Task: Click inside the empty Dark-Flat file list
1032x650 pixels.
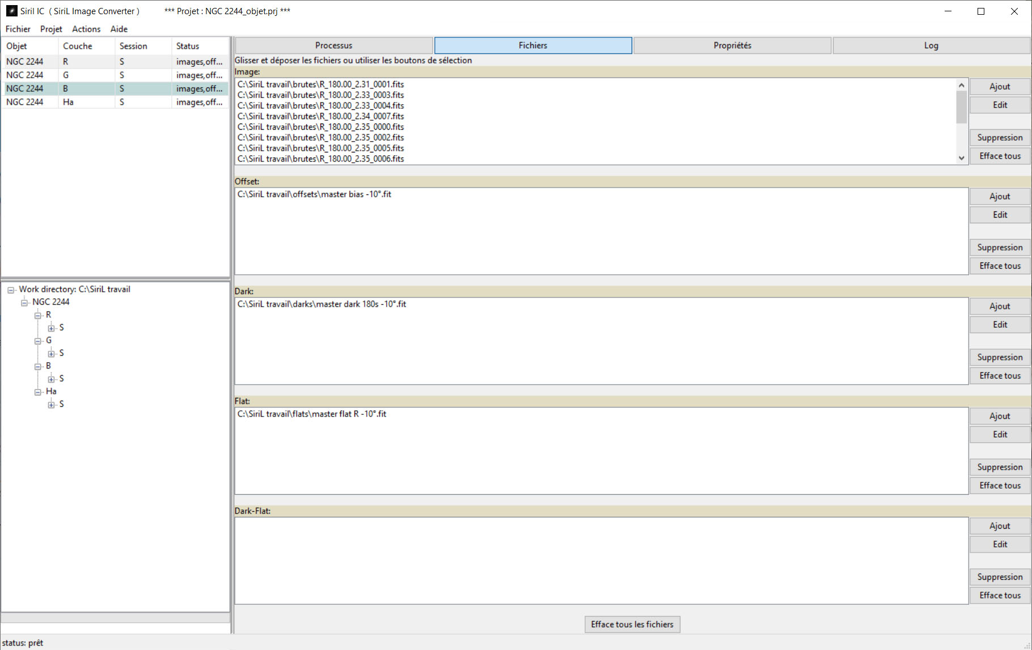Action: [x=601, y=560]
